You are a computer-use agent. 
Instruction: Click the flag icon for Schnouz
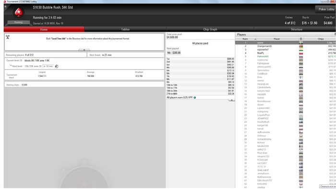(x=301, y=136)
